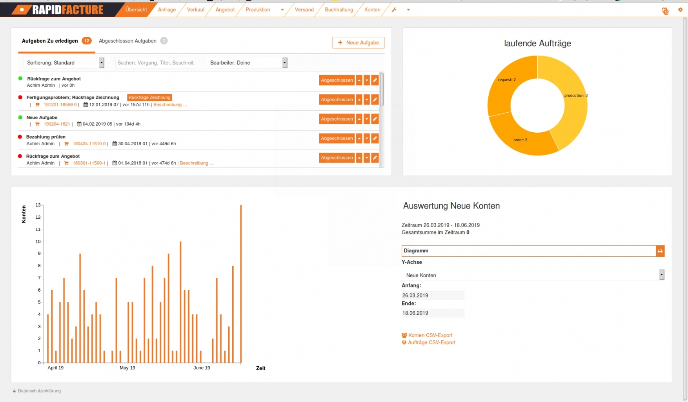688x402 pixels.
Task: Open order link 181221-16559-0
Action: tap(60, 105)
